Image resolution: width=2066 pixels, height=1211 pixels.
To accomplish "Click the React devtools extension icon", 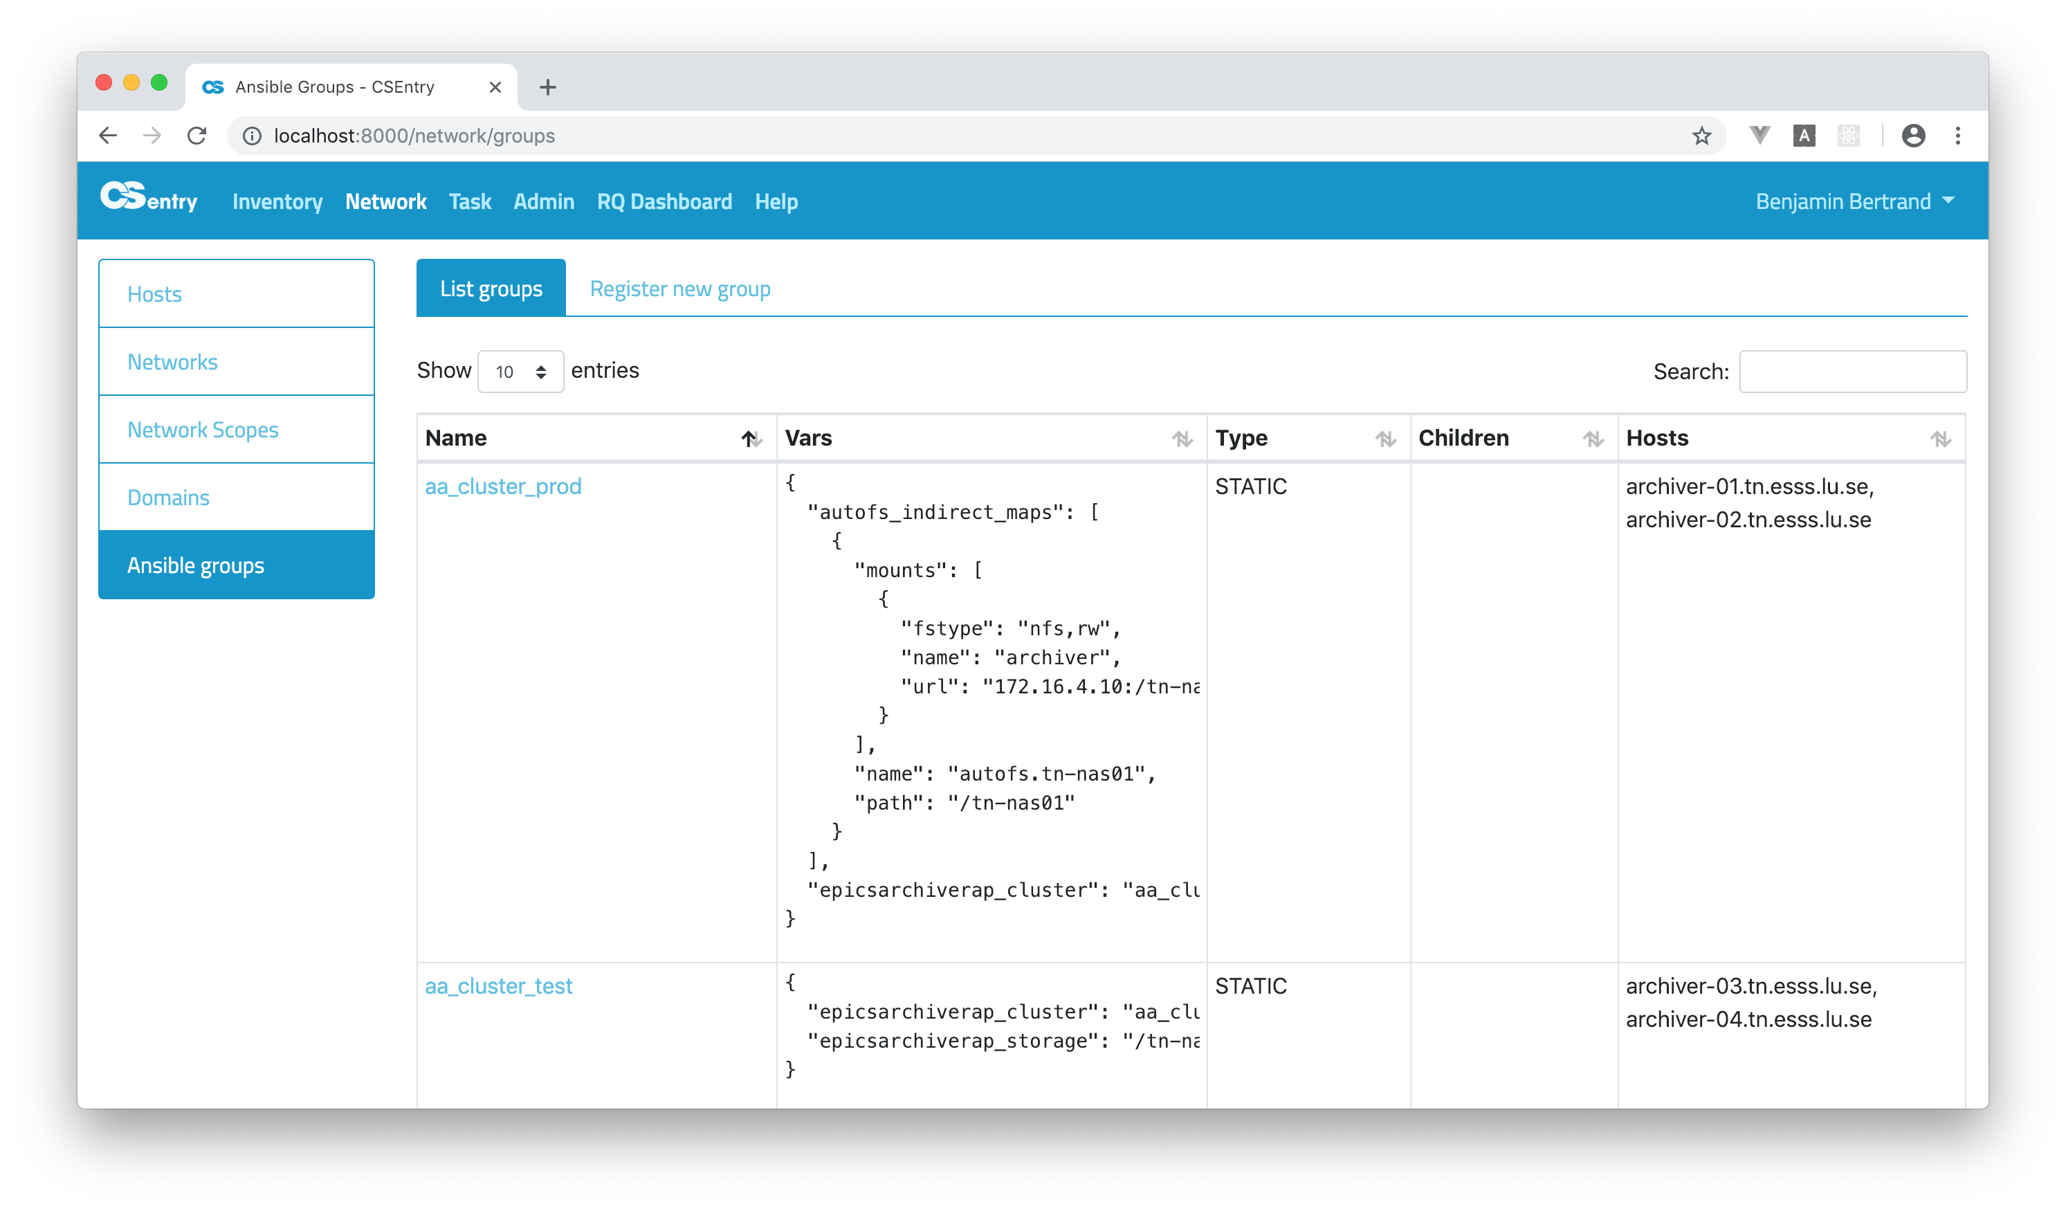I will (1848, 135).
